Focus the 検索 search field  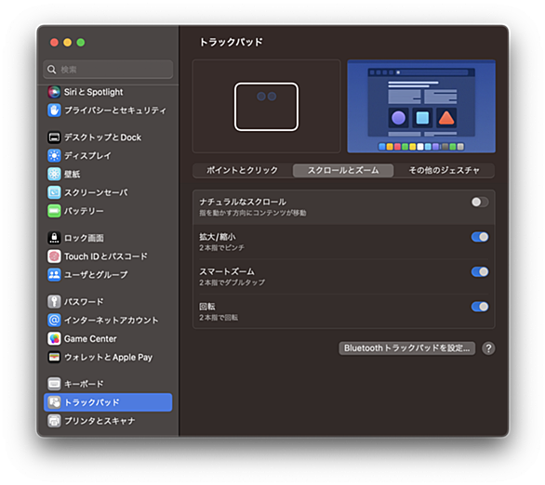pos(108,70)
